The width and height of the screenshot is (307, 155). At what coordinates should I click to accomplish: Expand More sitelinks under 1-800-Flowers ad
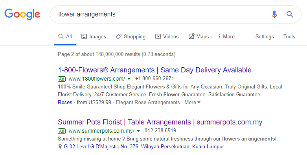coord(193,103)
